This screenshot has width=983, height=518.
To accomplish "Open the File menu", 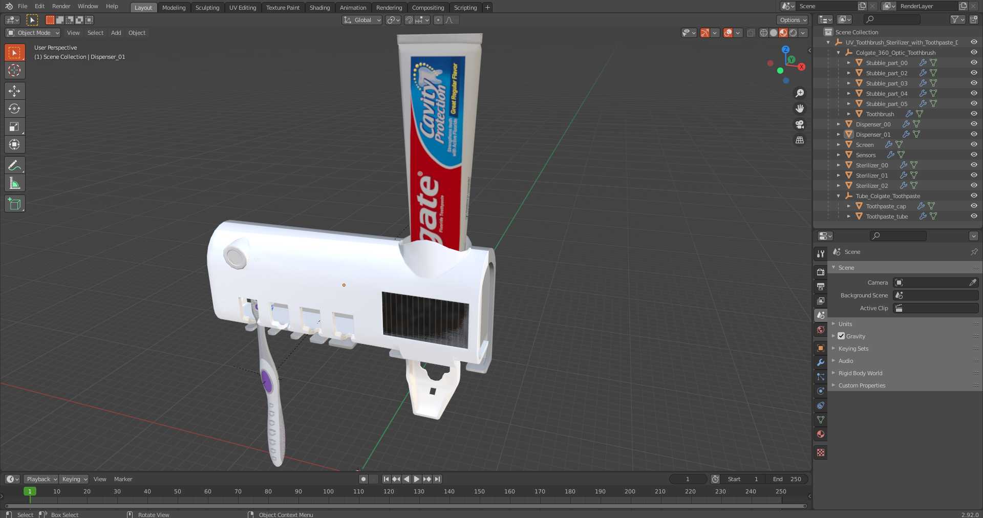I will pyautogui.click(x=23, y=6).
